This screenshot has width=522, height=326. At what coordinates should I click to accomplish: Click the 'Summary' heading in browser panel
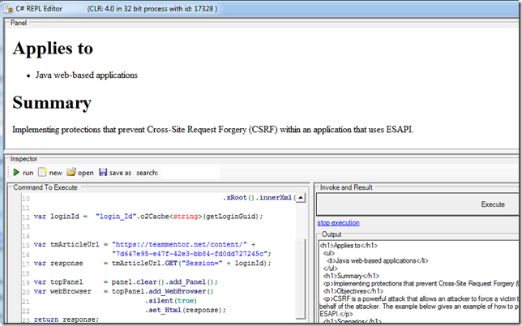[51, 103]
